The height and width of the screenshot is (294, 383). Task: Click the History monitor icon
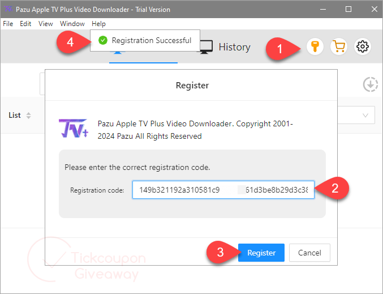[x=206, y=47]
